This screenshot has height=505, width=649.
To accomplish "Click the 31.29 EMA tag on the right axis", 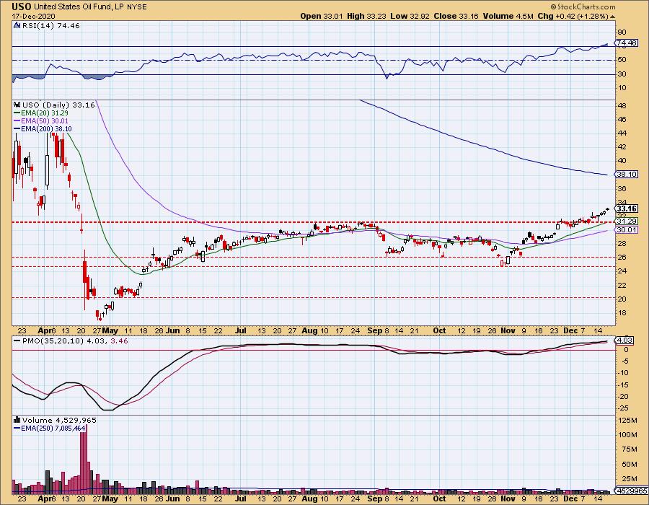I will [x=627, y=221].
